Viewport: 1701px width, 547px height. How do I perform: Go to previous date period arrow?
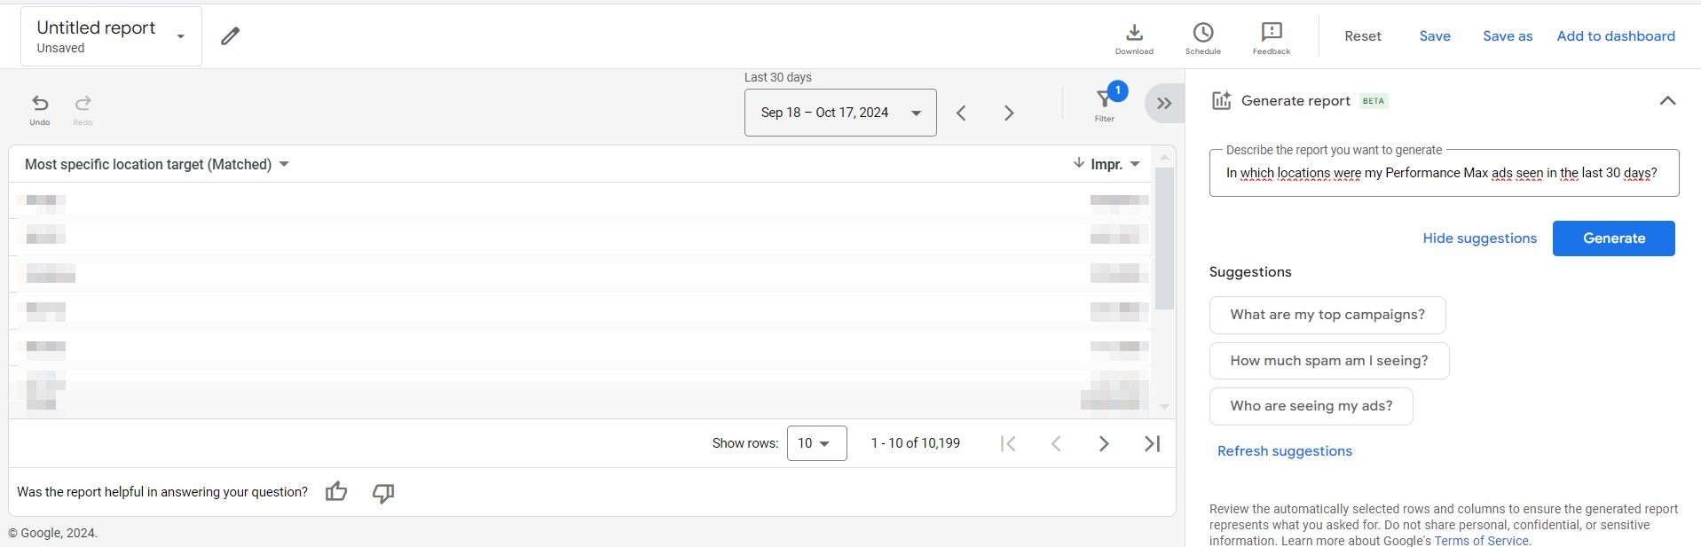[961, 113]
